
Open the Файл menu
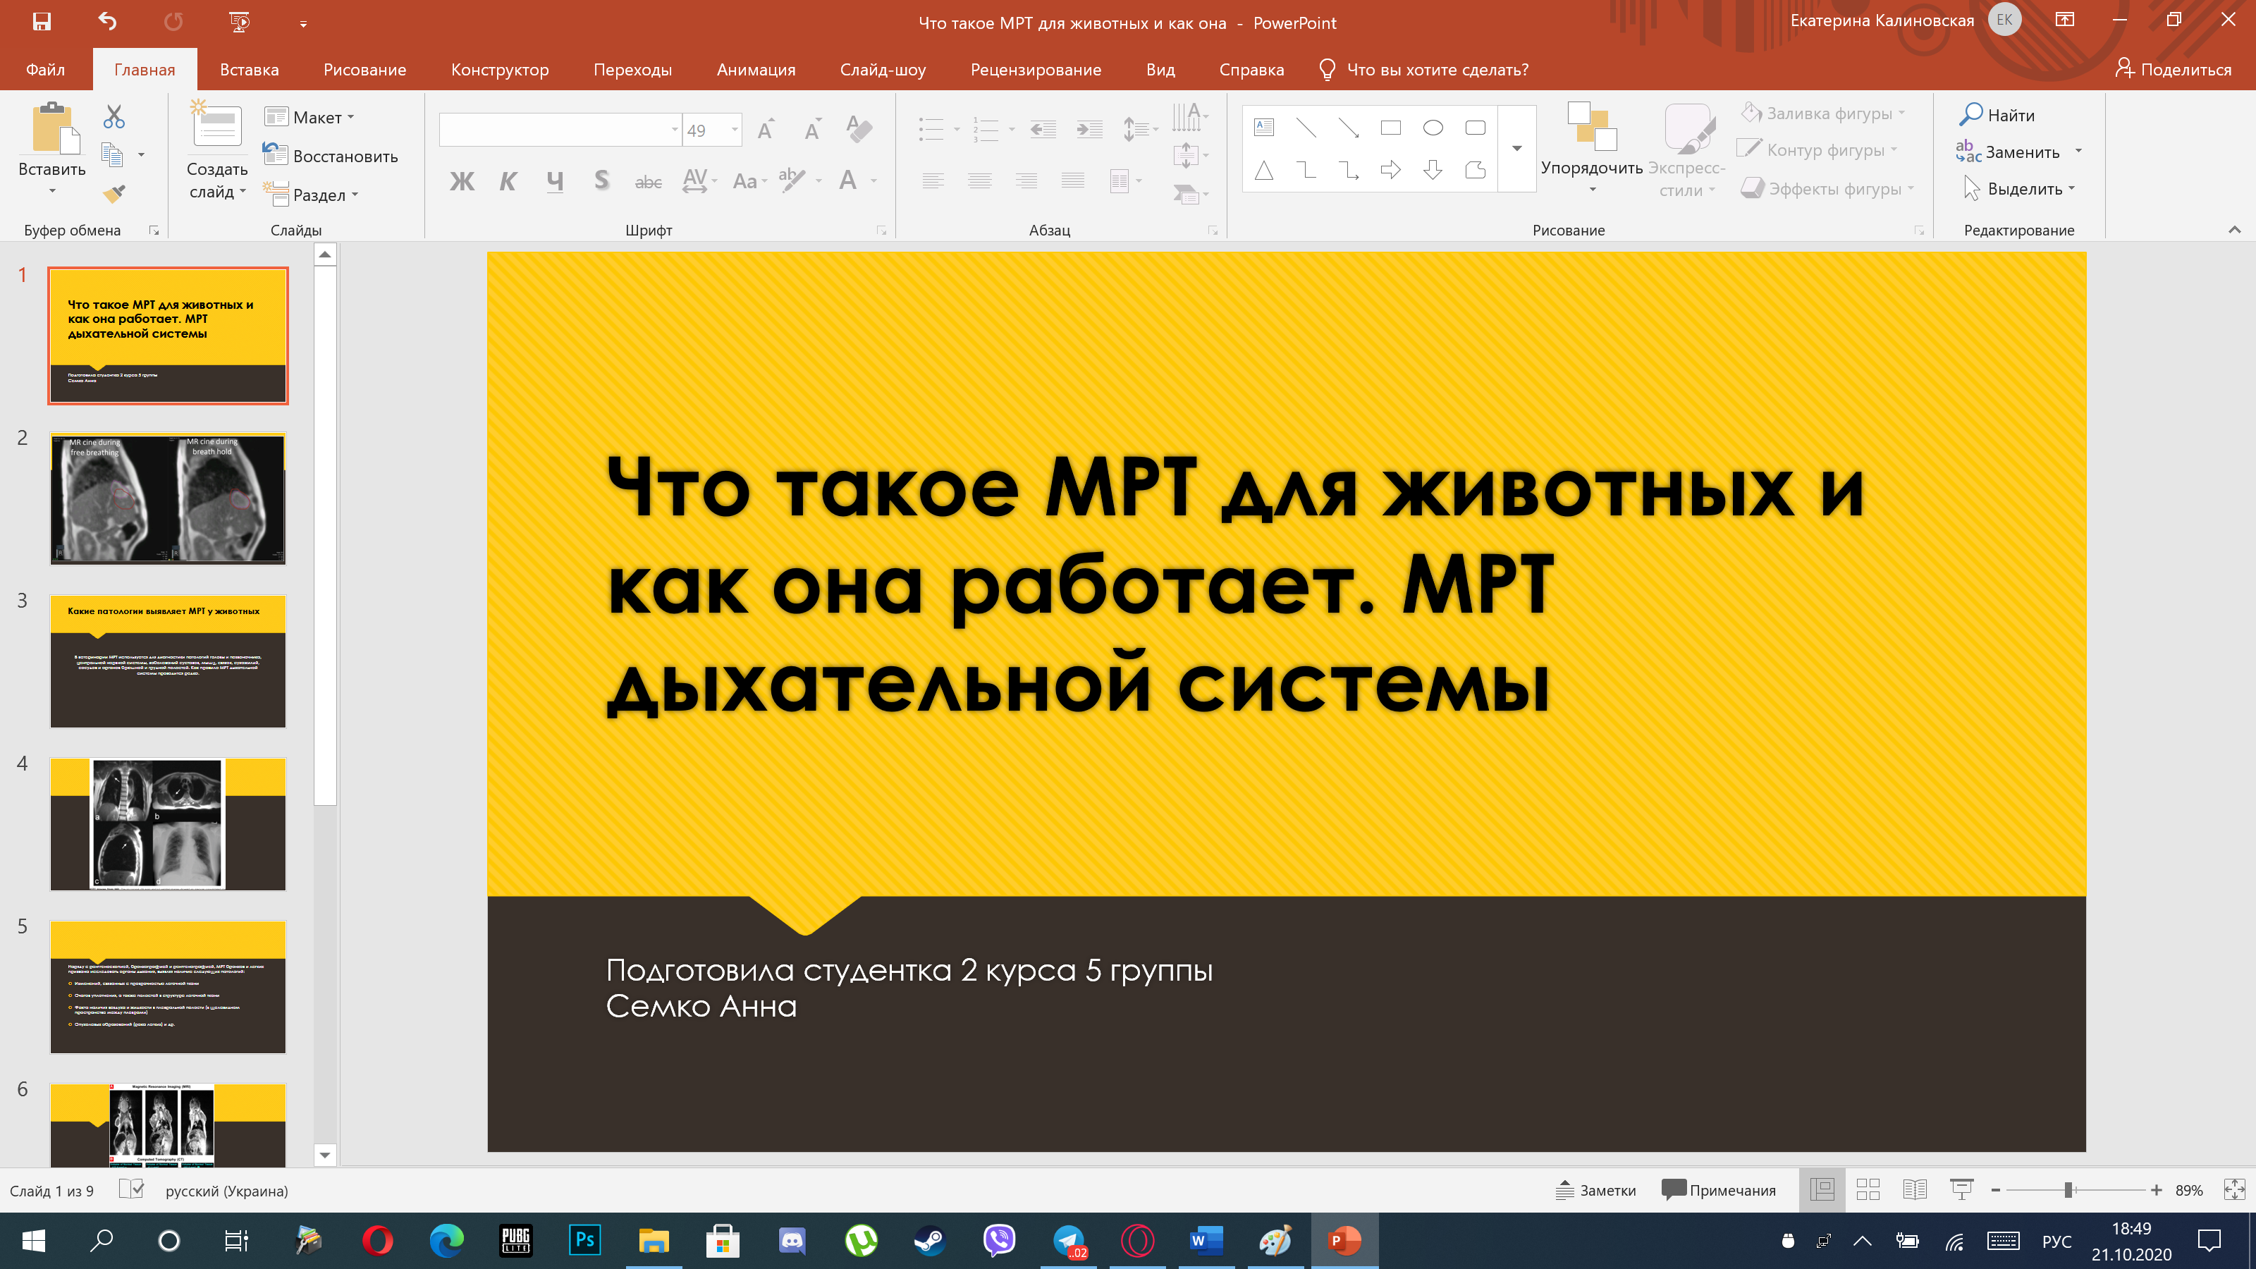[x=46, y=69]
